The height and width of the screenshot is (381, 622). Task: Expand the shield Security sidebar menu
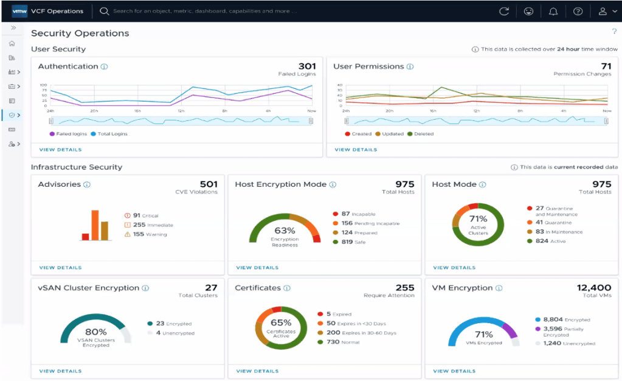coord(14,114)
